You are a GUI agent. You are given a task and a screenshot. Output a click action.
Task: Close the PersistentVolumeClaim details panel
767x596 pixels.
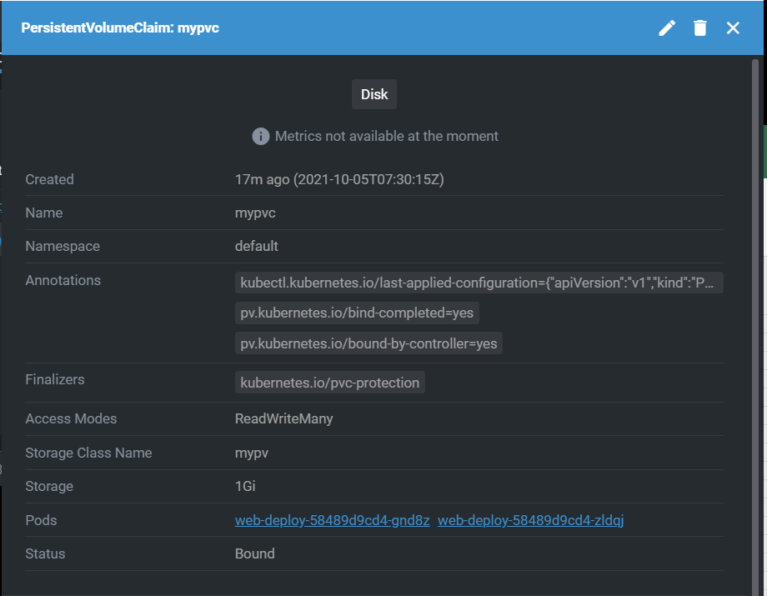coord(733,28)
